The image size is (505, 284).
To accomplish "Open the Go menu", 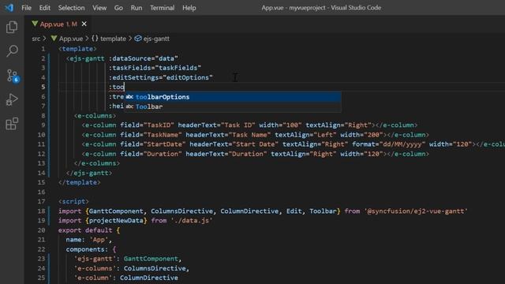I will pyautogui.click(x=118, y=8).
